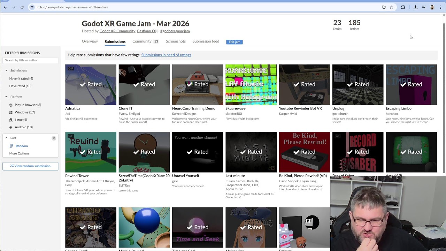
Task: Select Random sort option
Action: pyautogui.click(x=22, y=146)
